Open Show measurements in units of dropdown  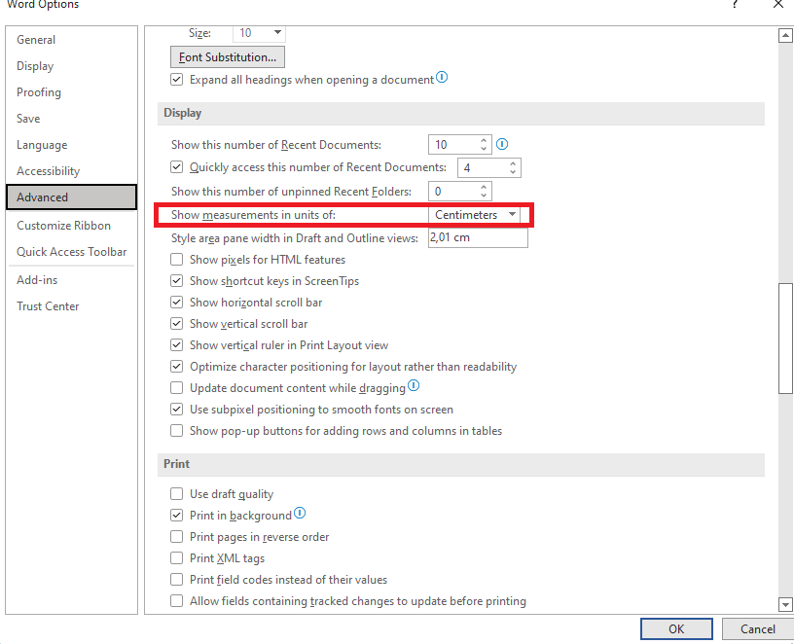coord(513,215)
